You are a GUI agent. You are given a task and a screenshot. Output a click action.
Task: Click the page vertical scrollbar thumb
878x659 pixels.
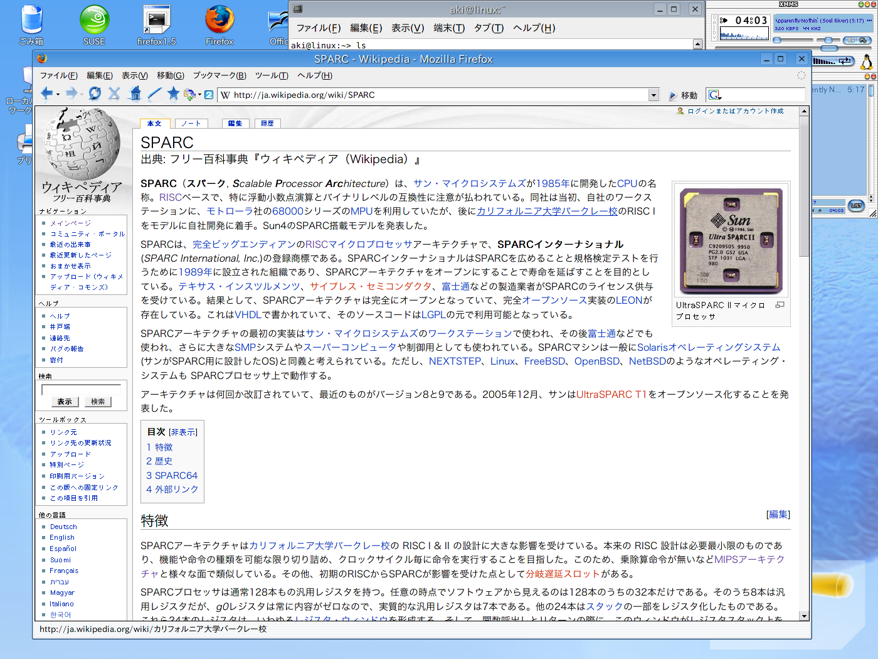(804, 186)
